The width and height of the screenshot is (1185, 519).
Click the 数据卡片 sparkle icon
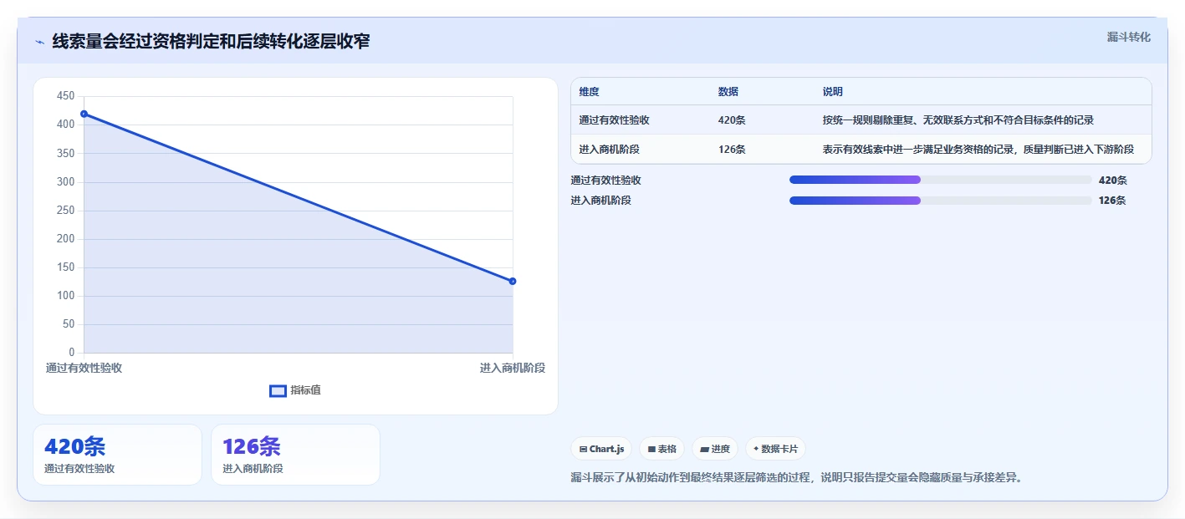(x=756, y=449)
